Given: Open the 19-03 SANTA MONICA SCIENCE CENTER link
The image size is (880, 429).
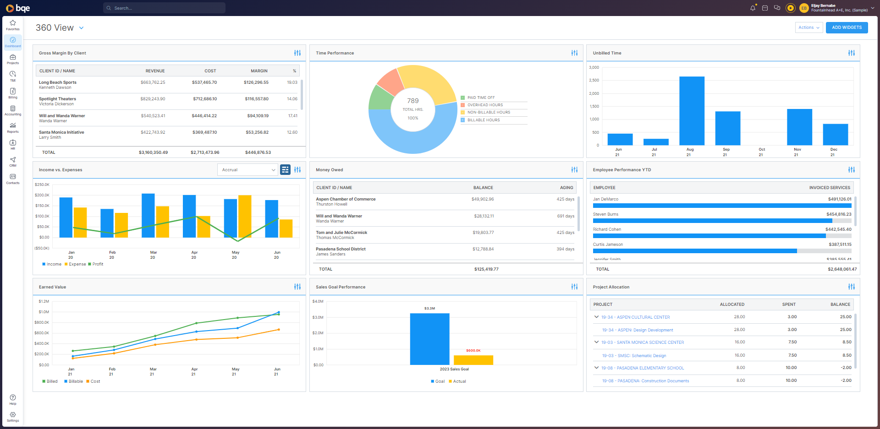Looking at the screenshot, I should click(643, 342).
